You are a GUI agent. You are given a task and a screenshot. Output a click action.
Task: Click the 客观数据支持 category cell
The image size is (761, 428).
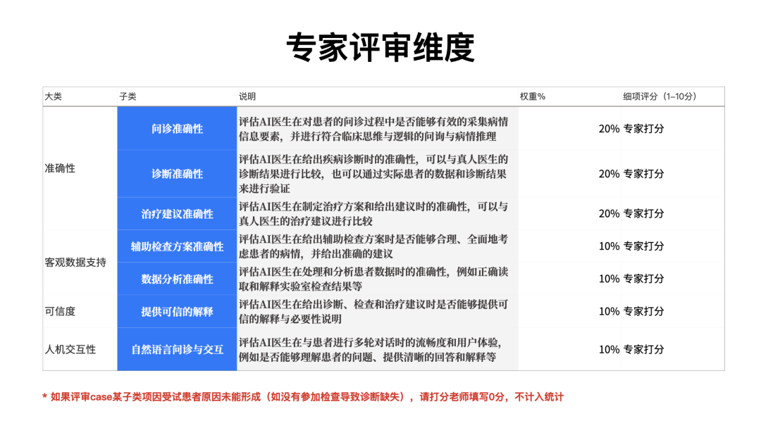[75, 263]
